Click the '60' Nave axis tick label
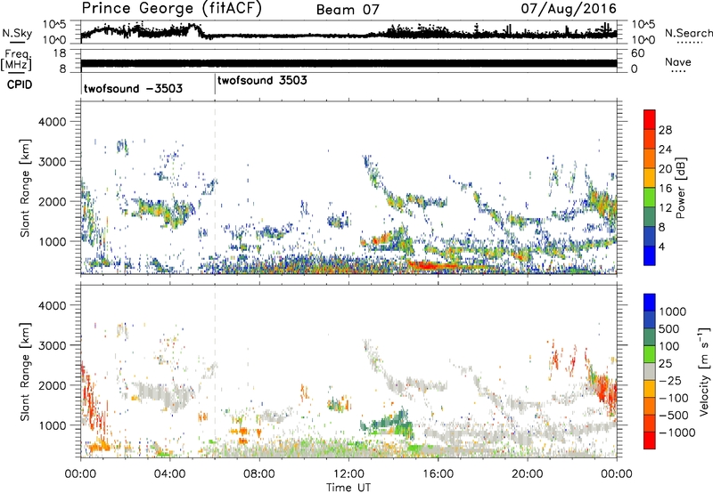The width and height of the screenshot is (713, 493). click(x=637, y=53)
